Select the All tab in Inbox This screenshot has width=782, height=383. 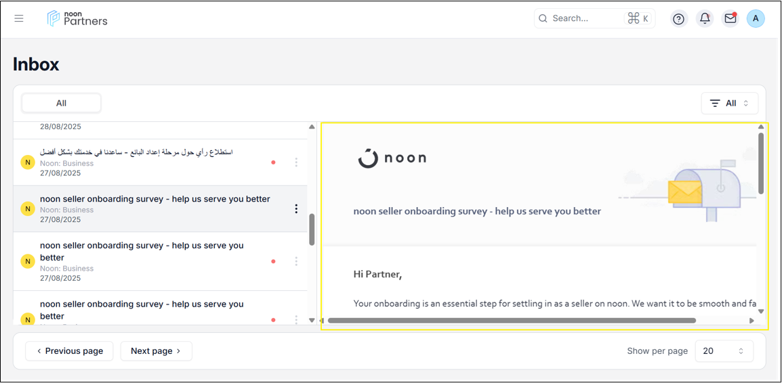[x=62, y=103]
